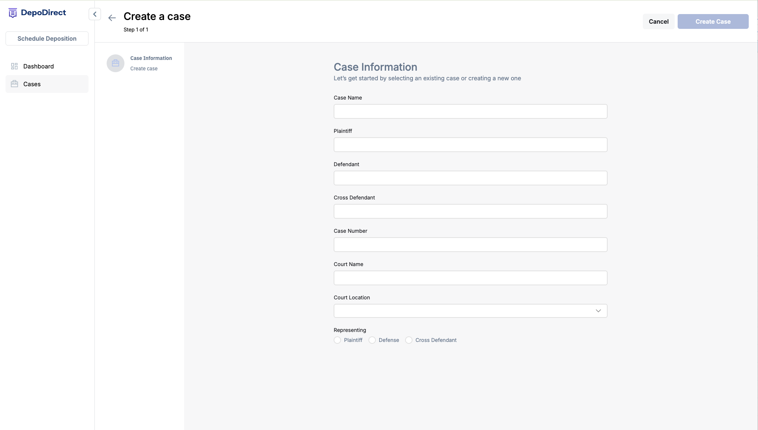This screenshot has width=758, height=430.
Task: Click into the Defendant text field
Action: [x=470, y=178]
